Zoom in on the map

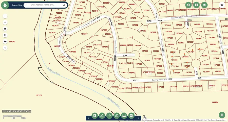5,16
